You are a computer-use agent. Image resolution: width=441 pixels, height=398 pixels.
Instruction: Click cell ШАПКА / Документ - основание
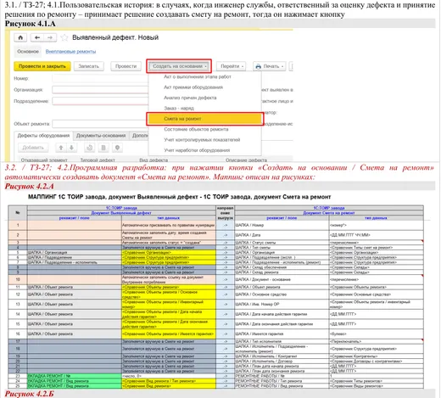(x=282, y=279)
